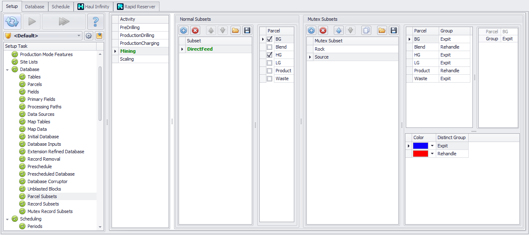Image resolution: width=529 pixels, height=235 pixels.
Task: Click green check icon beside Preschedule
Action: 22,166
